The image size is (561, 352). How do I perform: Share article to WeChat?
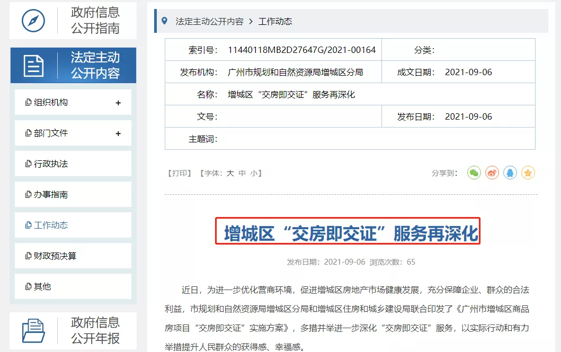coord(474,173)
